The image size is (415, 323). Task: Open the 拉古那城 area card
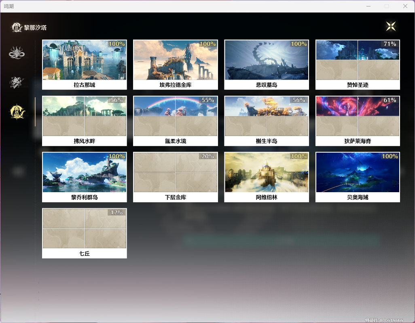click(85, 65)
